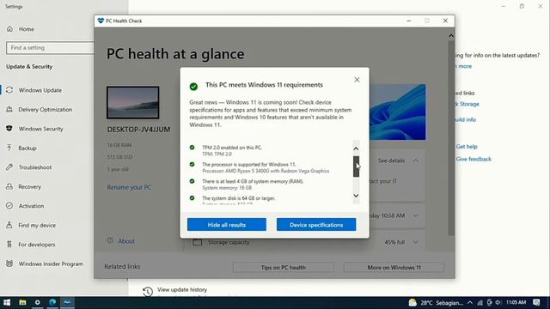Close the Windows 11 requirements dialog
This screenshot has width=550, height=309.
[x=357, y=80]
